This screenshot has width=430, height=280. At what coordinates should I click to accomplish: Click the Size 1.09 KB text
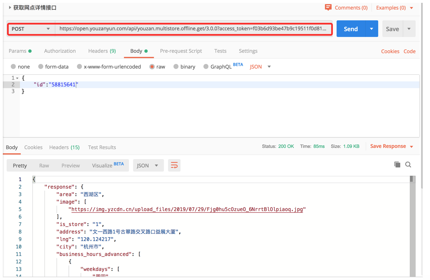point(345,146)
